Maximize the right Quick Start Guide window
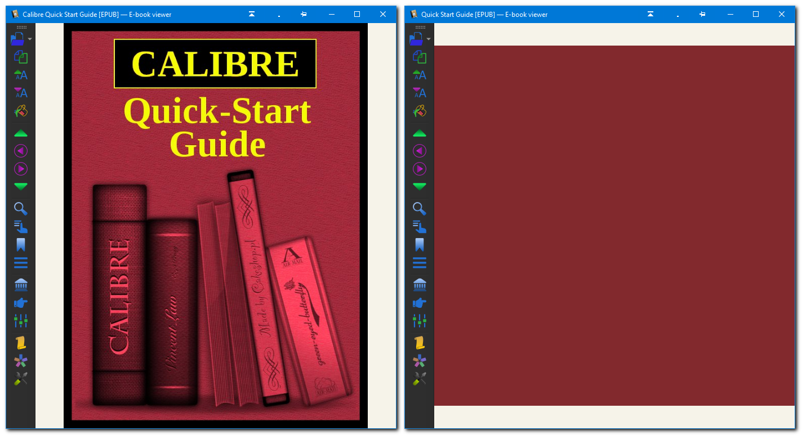 click(756, 14)
